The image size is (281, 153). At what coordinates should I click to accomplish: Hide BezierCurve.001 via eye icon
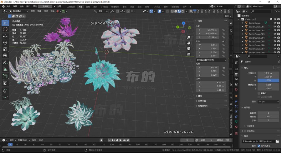coord(275,27)
